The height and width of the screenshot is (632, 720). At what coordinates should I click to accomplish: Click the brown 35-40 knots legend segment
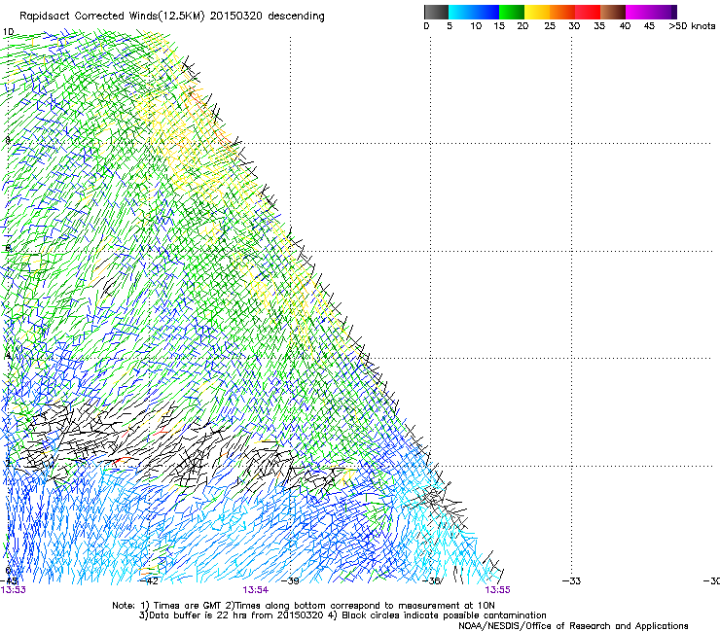(x=613, y=12)
